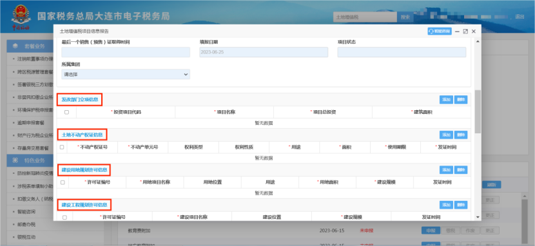Minimize the 土地增值税项目信息报告 dialog
Screen dimensions: 535x246
point(457,32)
